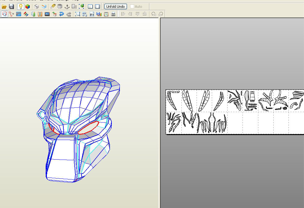Select the orange T text tool

(x=40, y=14)
